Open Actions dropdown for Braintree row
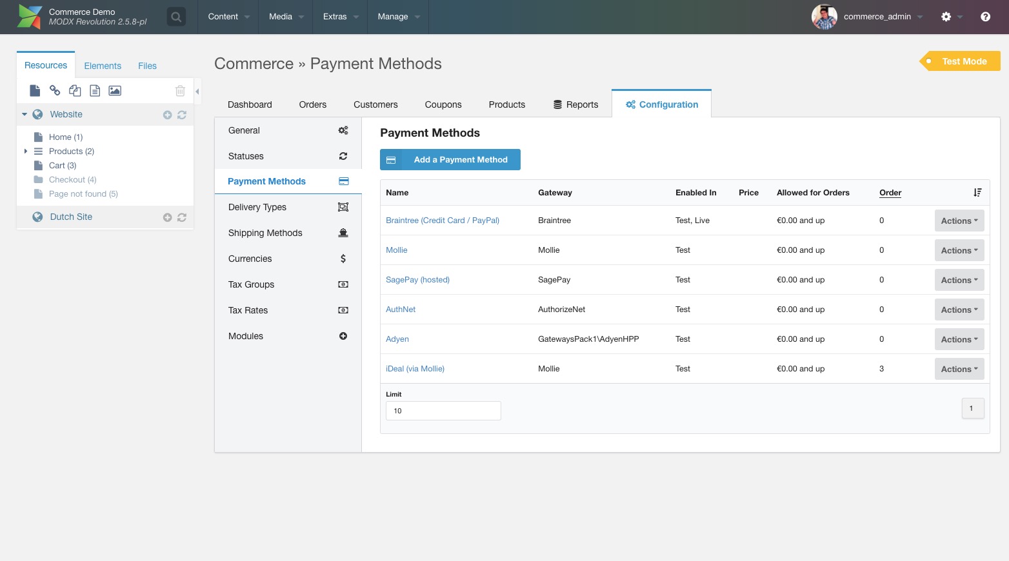The height and width of the screenshot is (561, 1009). tap(959, 221)
